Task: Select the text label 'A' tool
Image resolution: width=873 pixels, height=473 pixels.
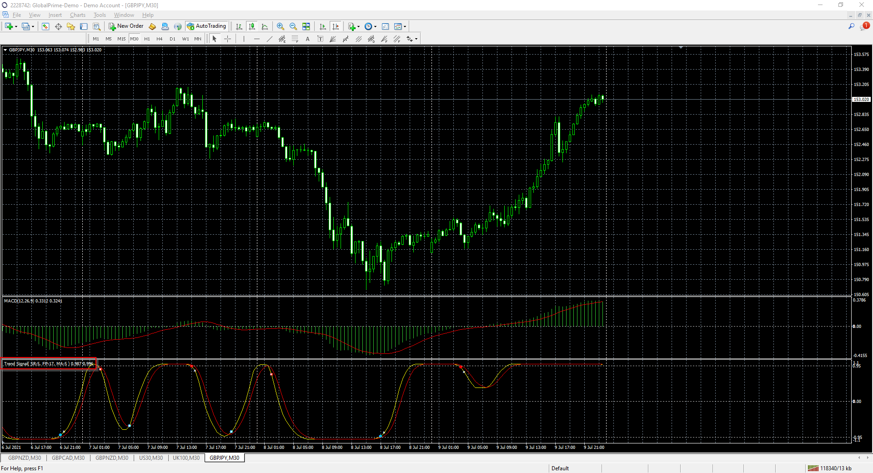Action: (307, 39)
